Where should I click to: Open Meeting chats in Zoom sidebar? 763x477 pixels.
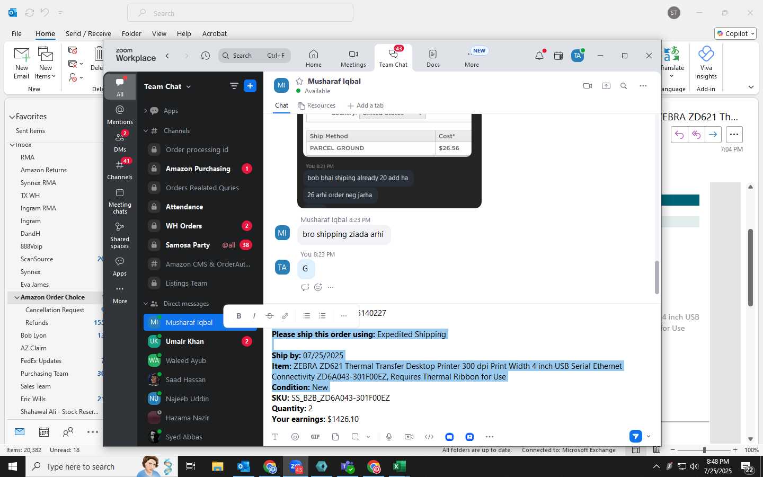(120, 201)
